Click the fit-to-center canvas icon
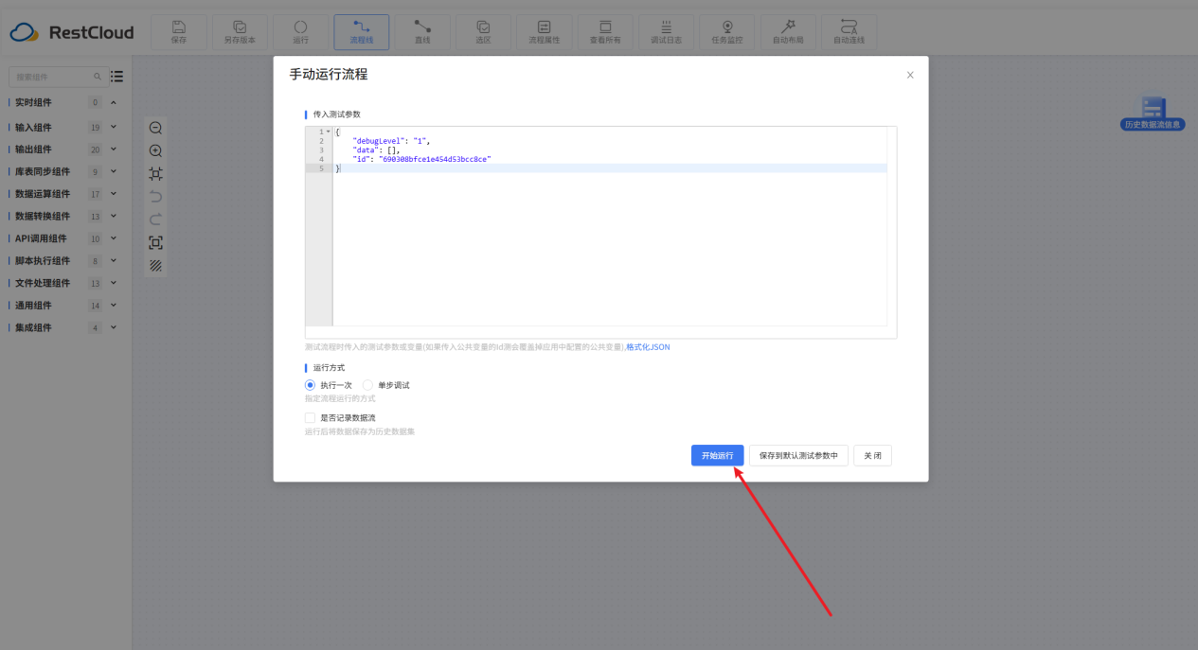Screen dimensions: 1198x650 click(156, 173)
